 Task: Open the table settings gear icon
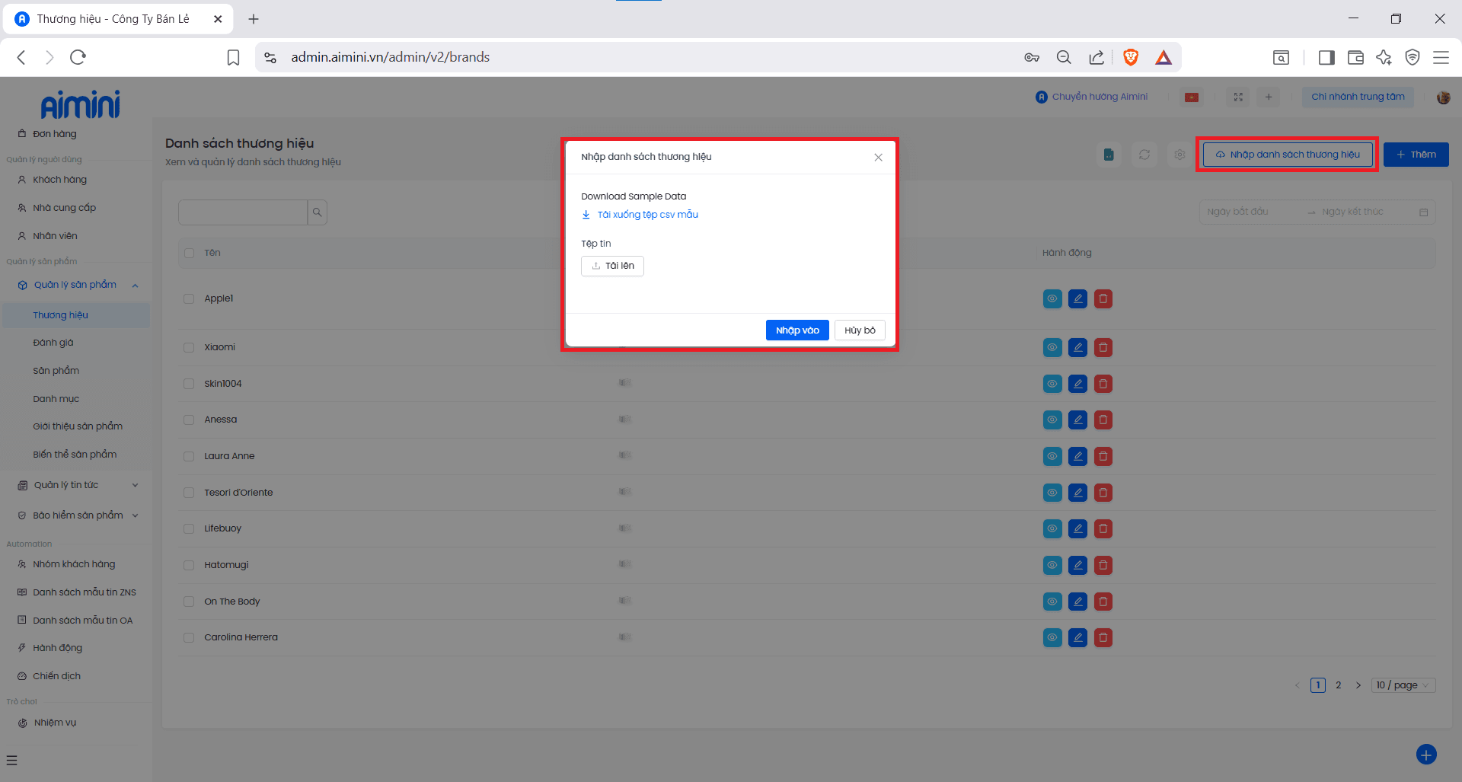click(x=1179, y=155)
